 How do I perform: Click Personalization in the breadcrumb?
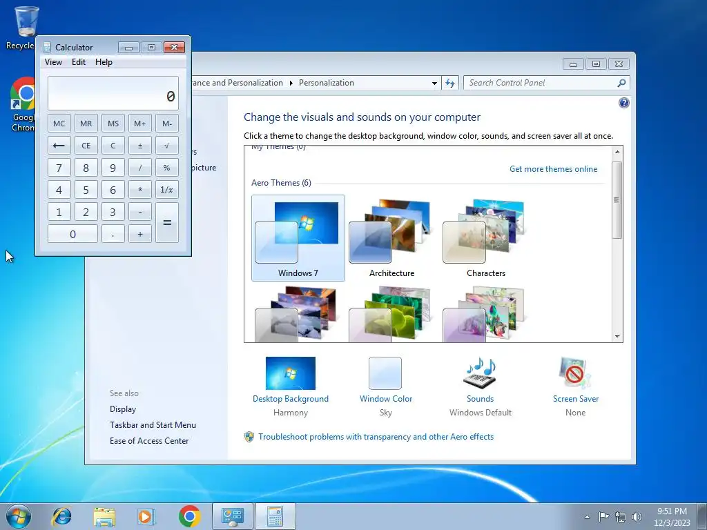326,83
